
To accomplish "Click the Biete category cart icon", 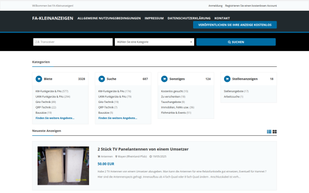I will [39, 79].
